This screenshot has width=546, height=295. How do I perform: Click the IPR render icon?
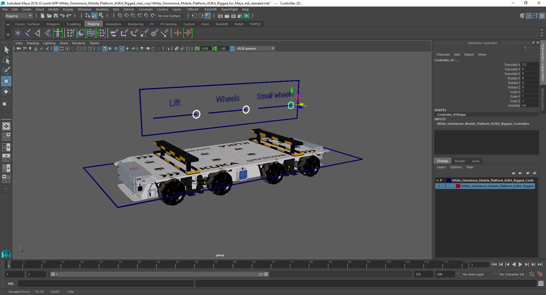(x=233, y=16)
